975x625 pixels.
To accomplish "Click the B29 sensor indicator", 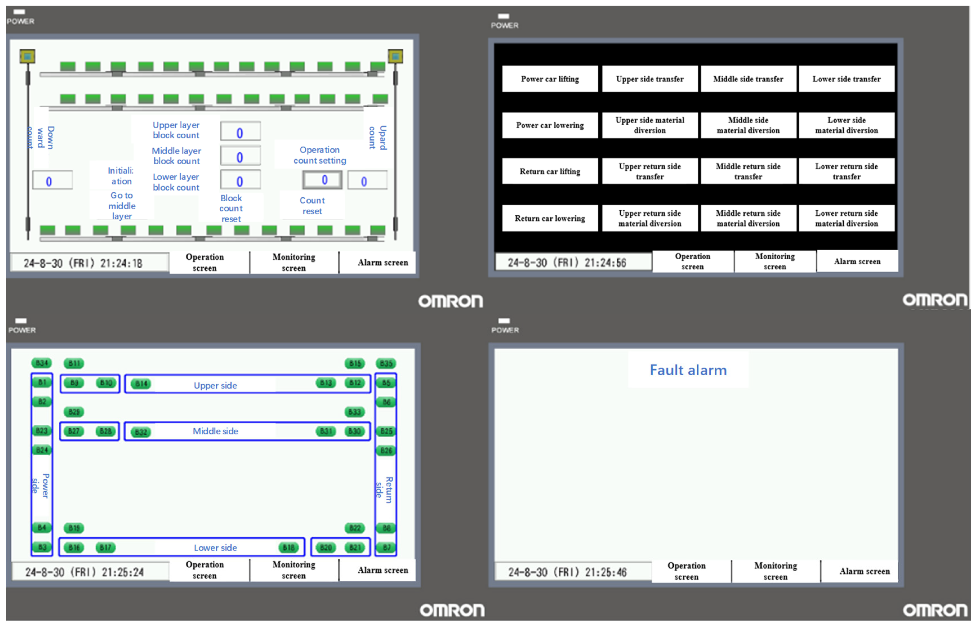I will [74, 413].
